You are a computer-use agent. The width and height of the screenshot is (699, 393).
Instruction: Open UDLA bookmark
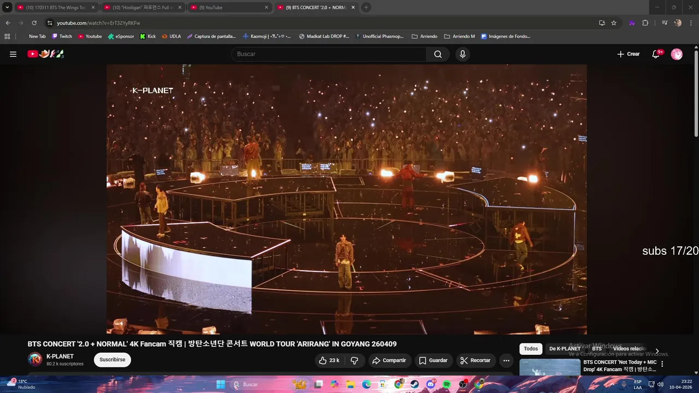coord(171,37)
